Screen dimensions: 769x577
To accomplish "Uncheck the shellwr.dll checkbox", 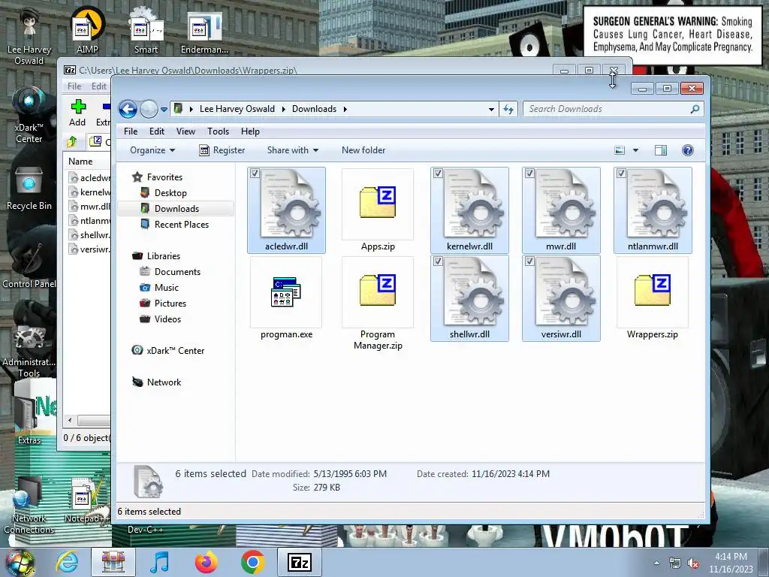I will coord(438,261).
